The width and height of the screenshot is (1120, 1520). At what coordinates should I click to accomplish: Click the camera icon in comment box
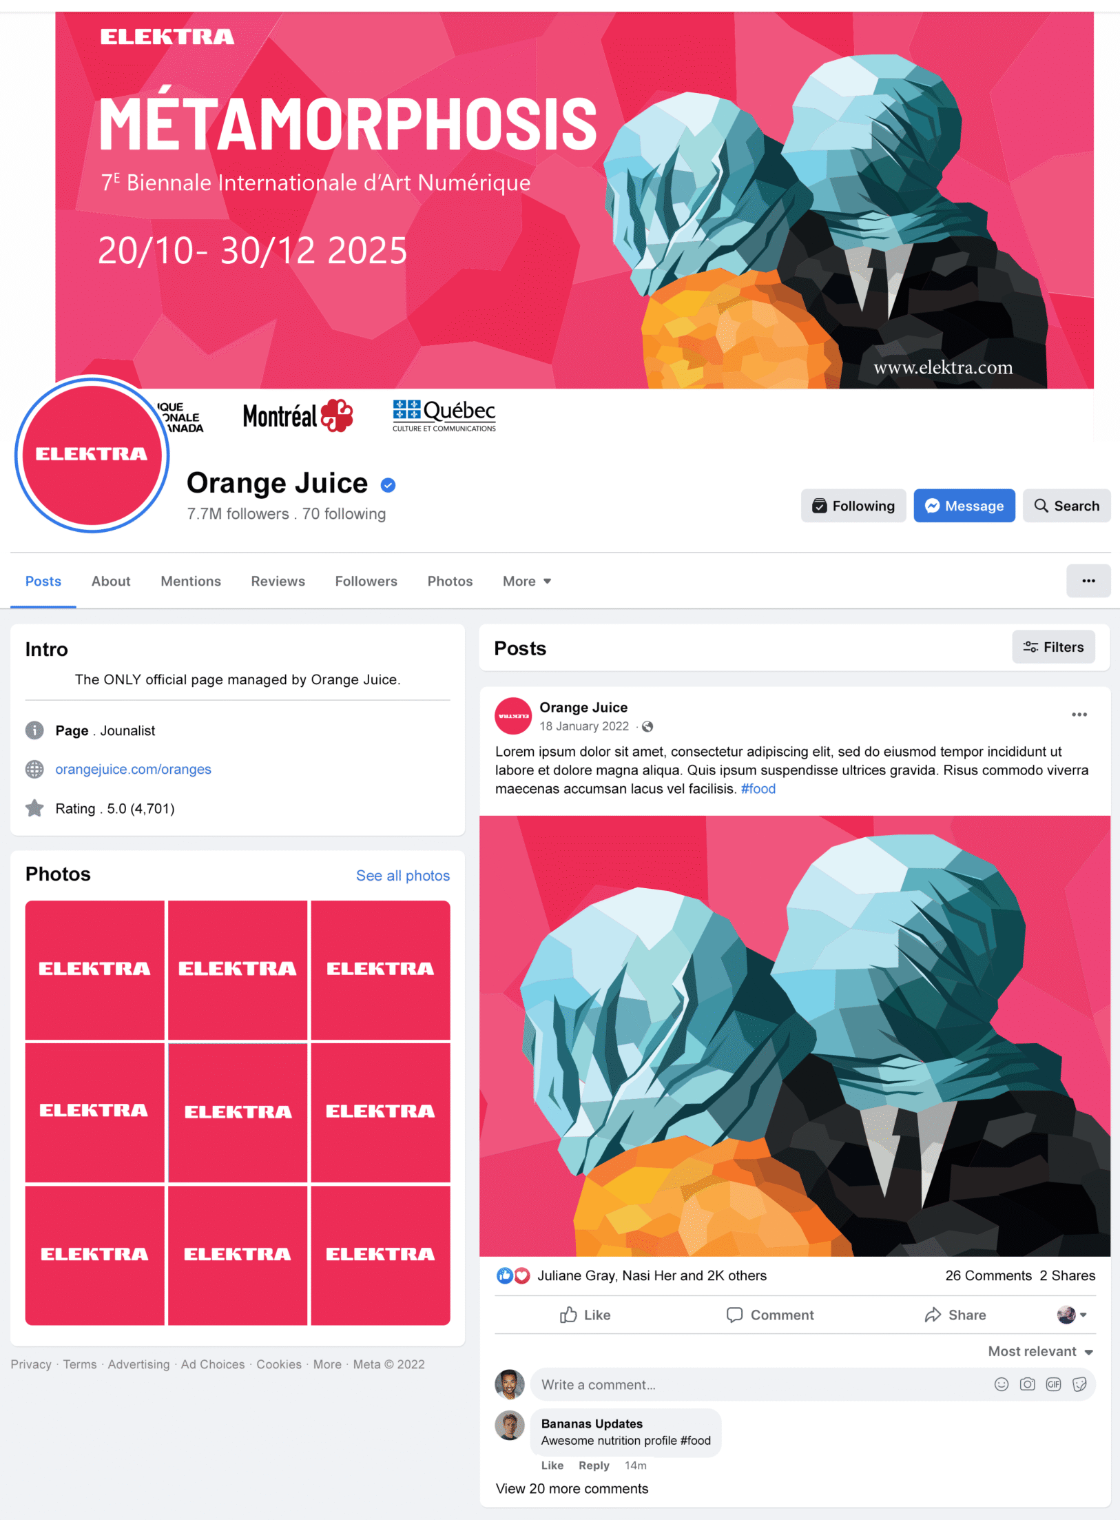click(x=1027, y=1384)
